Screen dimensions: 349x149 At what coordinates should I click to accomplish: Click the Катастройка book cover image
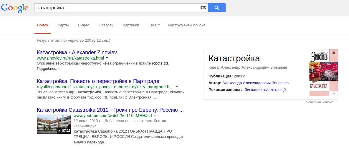[323, 72]
